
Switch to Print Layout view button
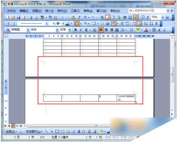coord(13,126)
